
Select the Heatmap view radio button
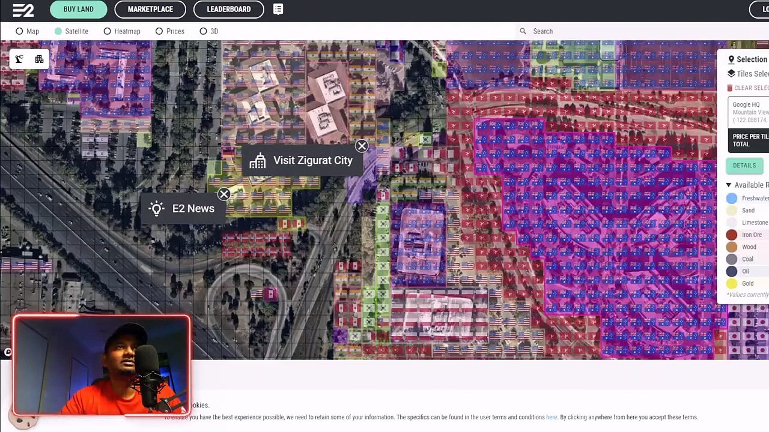pyautogui.click(x=107, y=31)
